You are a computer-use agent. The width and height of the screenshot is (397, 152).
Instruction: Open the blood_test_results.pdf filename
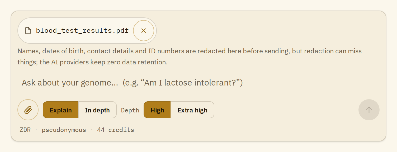coord(82,31)
